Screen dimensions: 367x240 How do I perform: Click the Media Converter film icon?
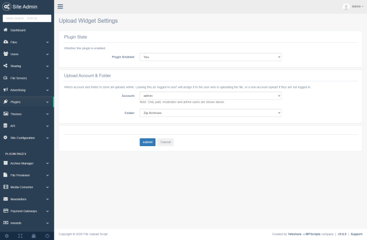pos(5,187)
